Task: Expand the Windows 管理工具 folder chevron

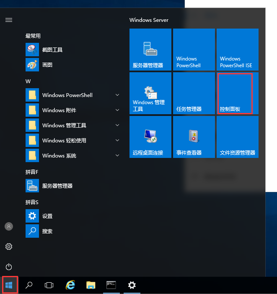Action: click(117, 125)
